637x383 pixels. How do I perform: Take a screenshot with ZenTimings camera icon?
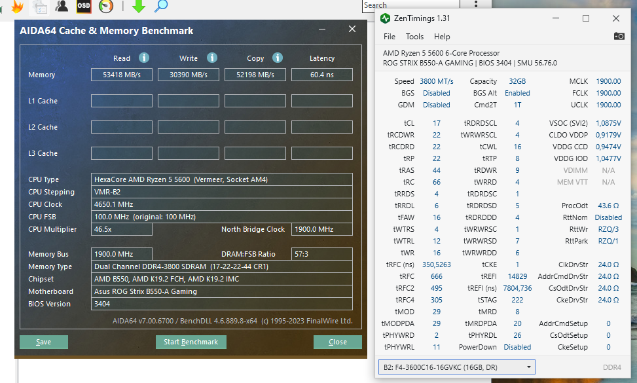click(619, 36)
